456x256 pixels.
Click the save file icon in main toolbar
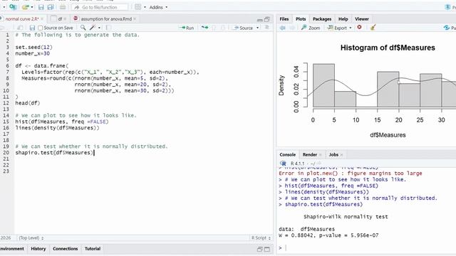(41, 7)
